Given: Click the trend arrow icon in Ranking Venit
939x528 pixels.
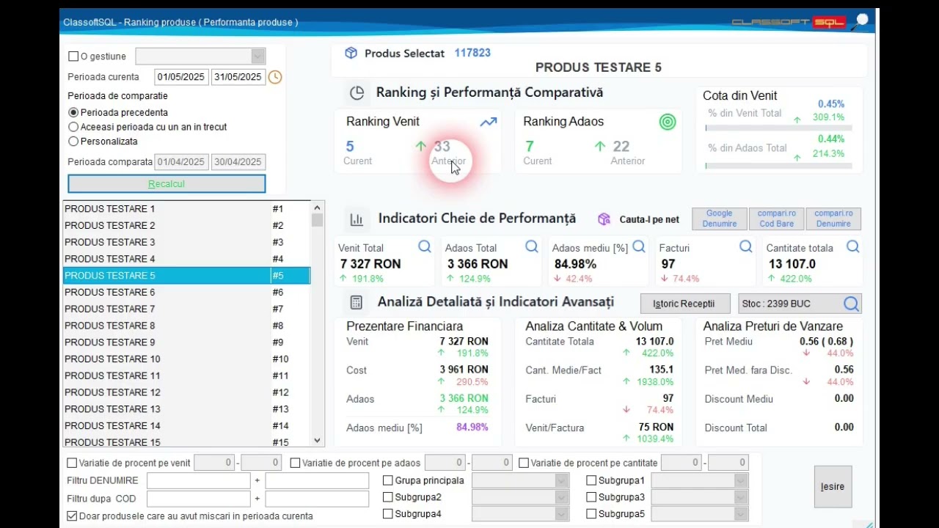Looking at the screenshot, I should [x=489, y=122].
